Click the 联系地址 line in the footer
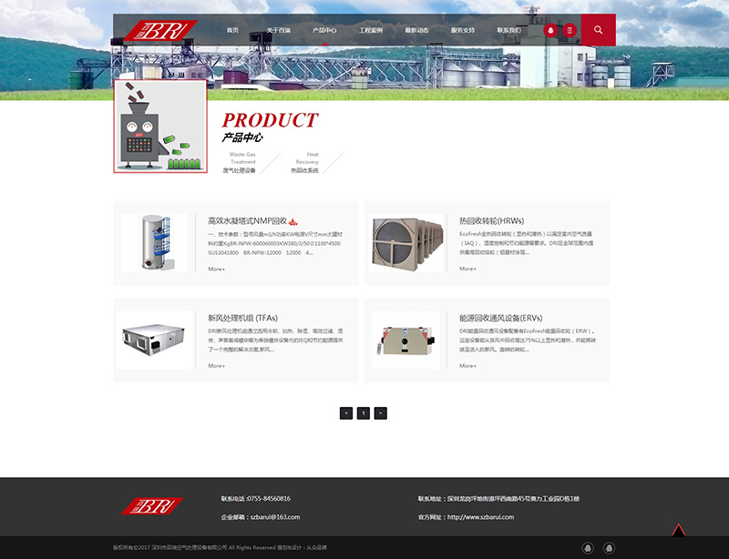Viewport: 729px width, 559px height. coord(498,499)
